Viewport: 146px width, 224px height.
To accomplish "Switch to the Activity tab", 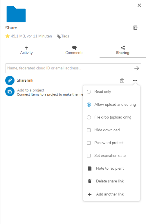I will 26,50.
